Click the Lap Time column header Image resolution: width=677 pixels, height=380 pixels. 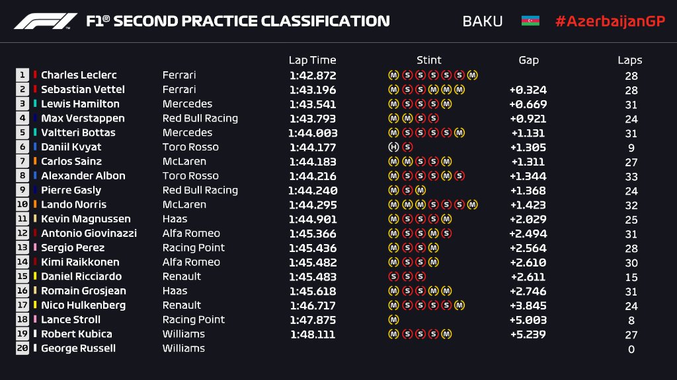pos(312,60)
